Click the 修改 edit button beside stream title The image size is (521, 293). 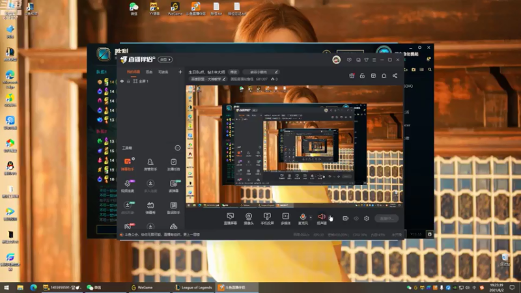(234, 72)
